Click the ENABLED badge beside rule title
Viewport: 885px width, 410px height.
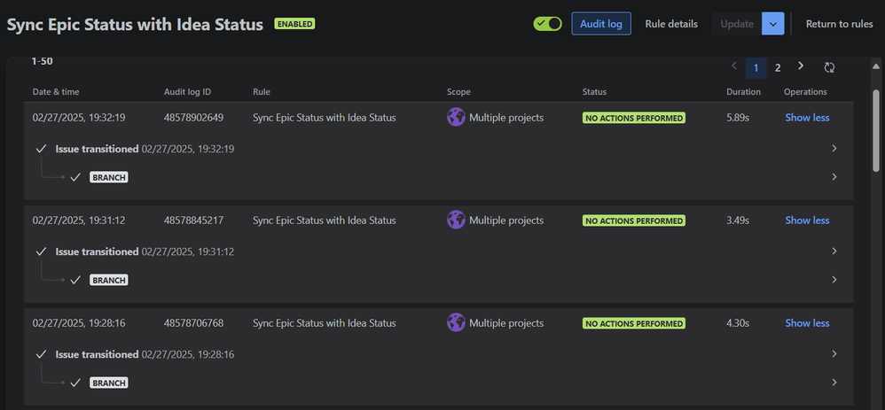click(294, 24)
